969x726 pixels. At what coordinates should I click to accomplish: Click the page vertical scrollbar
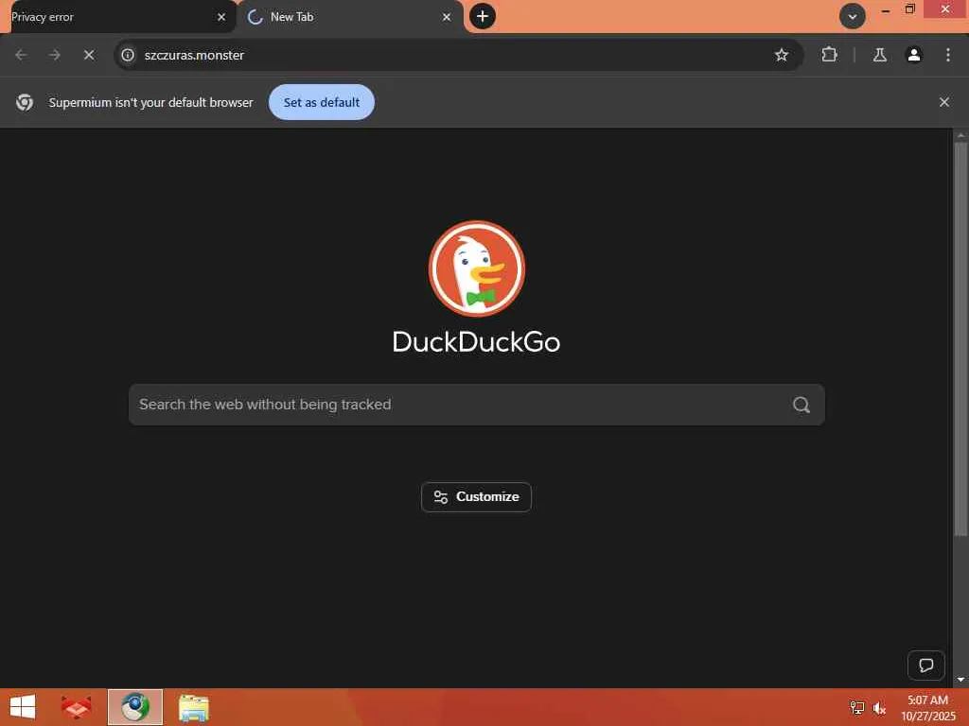coord(960,339)
